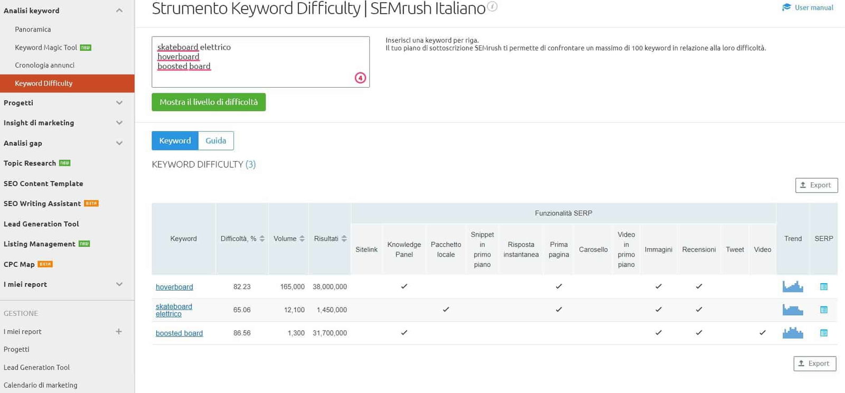Click the new badge on Listing Management
The width and height of the screenshot is (845, 393).
tap(84, 244)
